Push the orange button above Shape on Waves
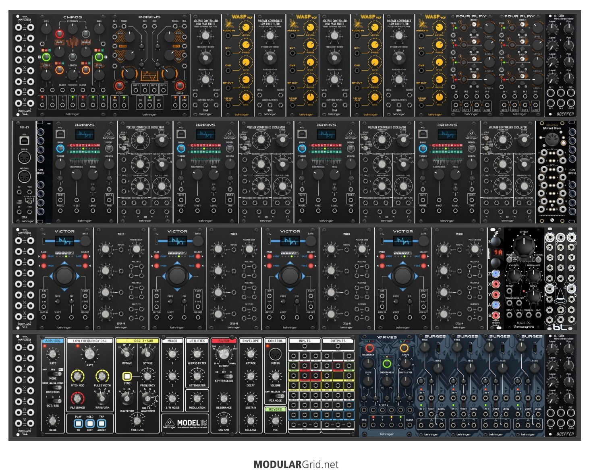 point(404,348)
